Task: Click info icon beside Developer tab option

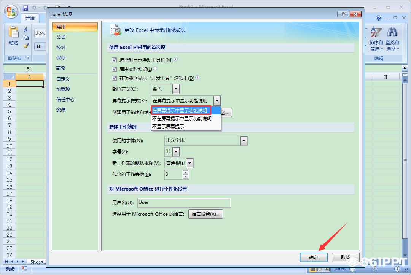Action: [x=198, y=78]
